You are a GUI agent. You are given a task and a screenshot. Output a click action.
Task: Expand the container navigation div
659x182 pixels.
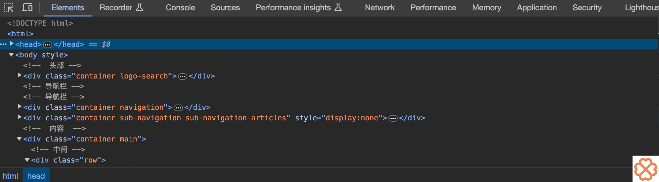coord(20,106)
